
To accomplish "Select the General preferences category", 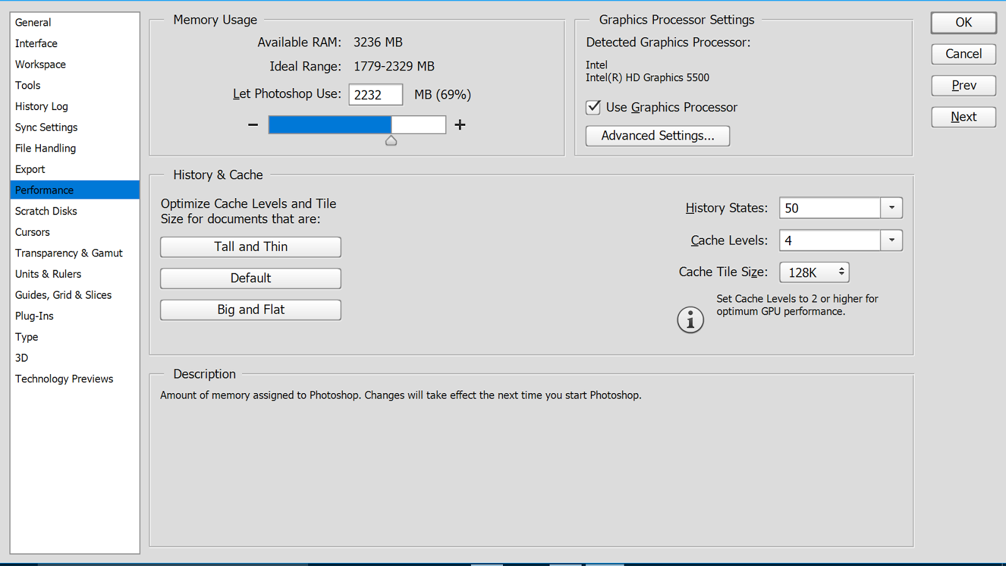I will point(75,23).
